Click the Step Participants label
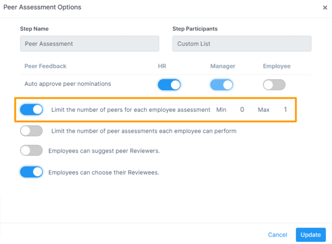The width and height of the screenshot is (332, 244). 195,29
